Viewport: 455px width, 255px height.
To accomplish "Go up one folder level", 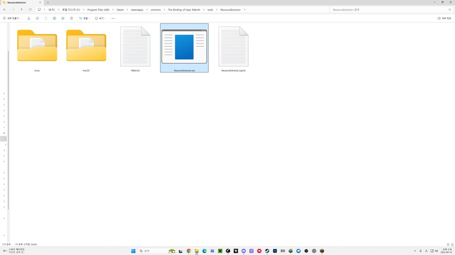I will (22, 10).
